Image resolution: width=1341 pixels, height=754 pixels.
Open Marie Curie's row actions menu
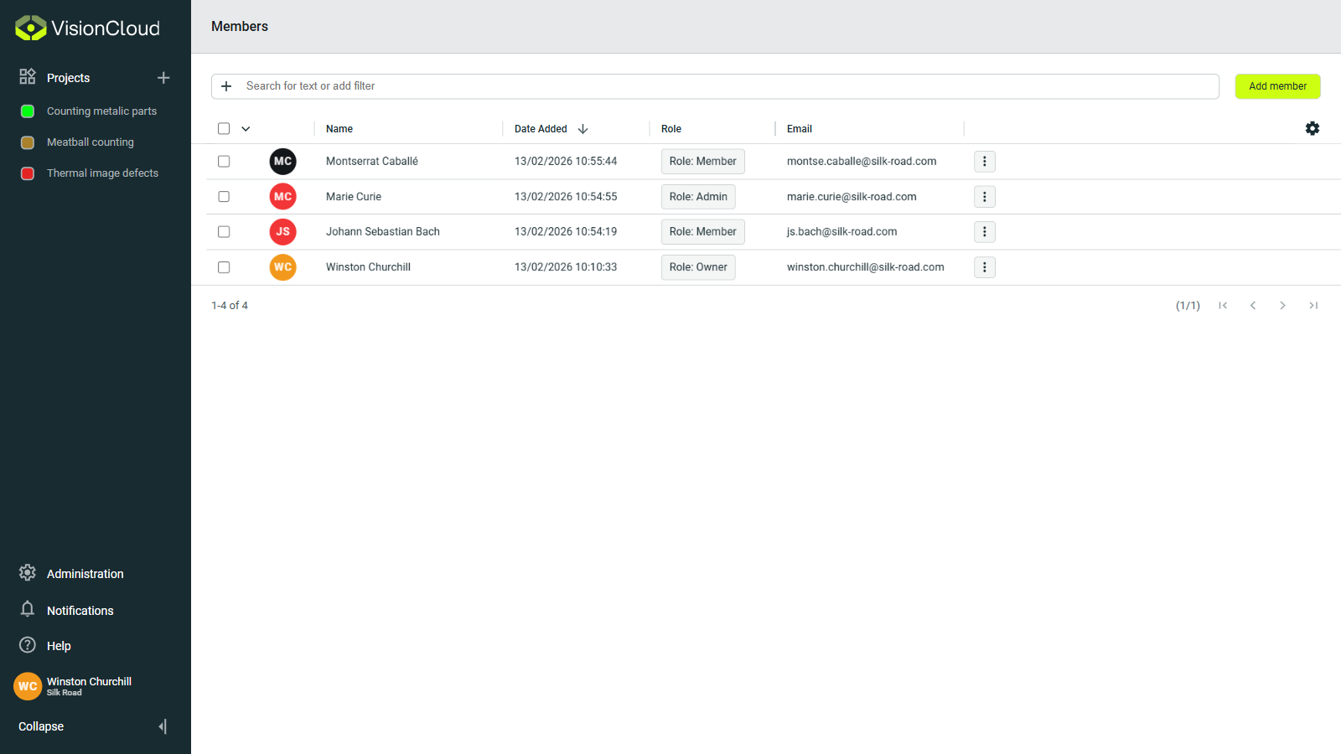coord(984,196)
